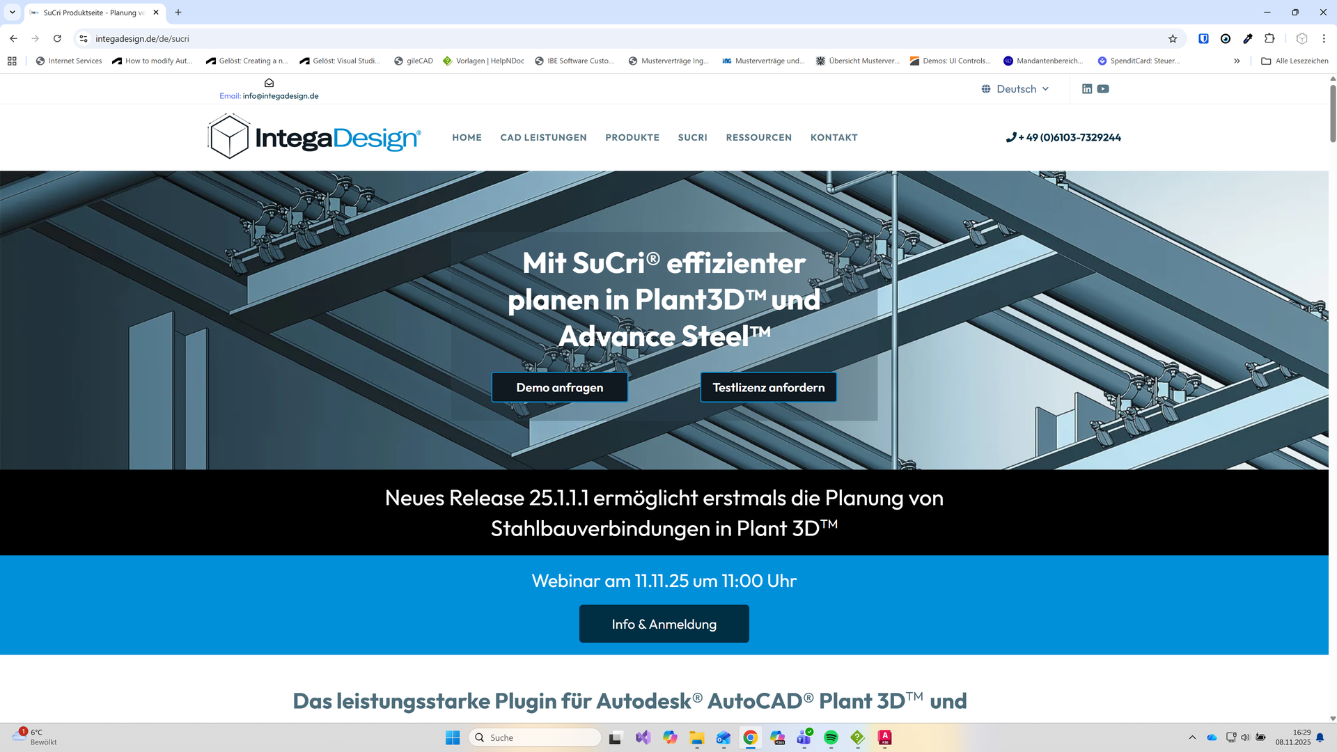The height and width of the screenshot is (752, 1337).
Task: Open the green HelpNDoc taskbar icon
Action: pyautogui.click(x=857, y=737)
